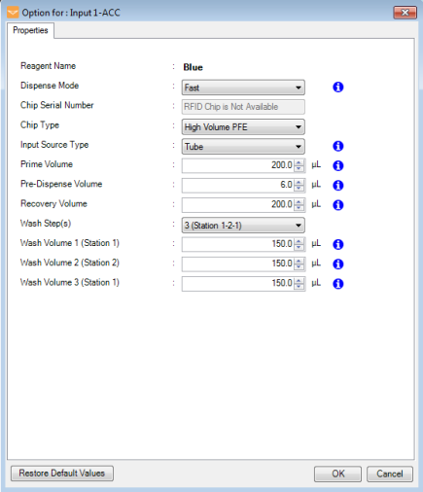Click the info icon beside Input Source Type
The width and height of the screenshot is (423, 492).
338,146
